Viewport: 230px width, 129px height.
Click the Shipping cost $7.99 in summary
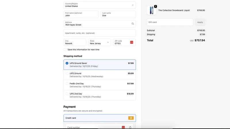coord(202,34)
